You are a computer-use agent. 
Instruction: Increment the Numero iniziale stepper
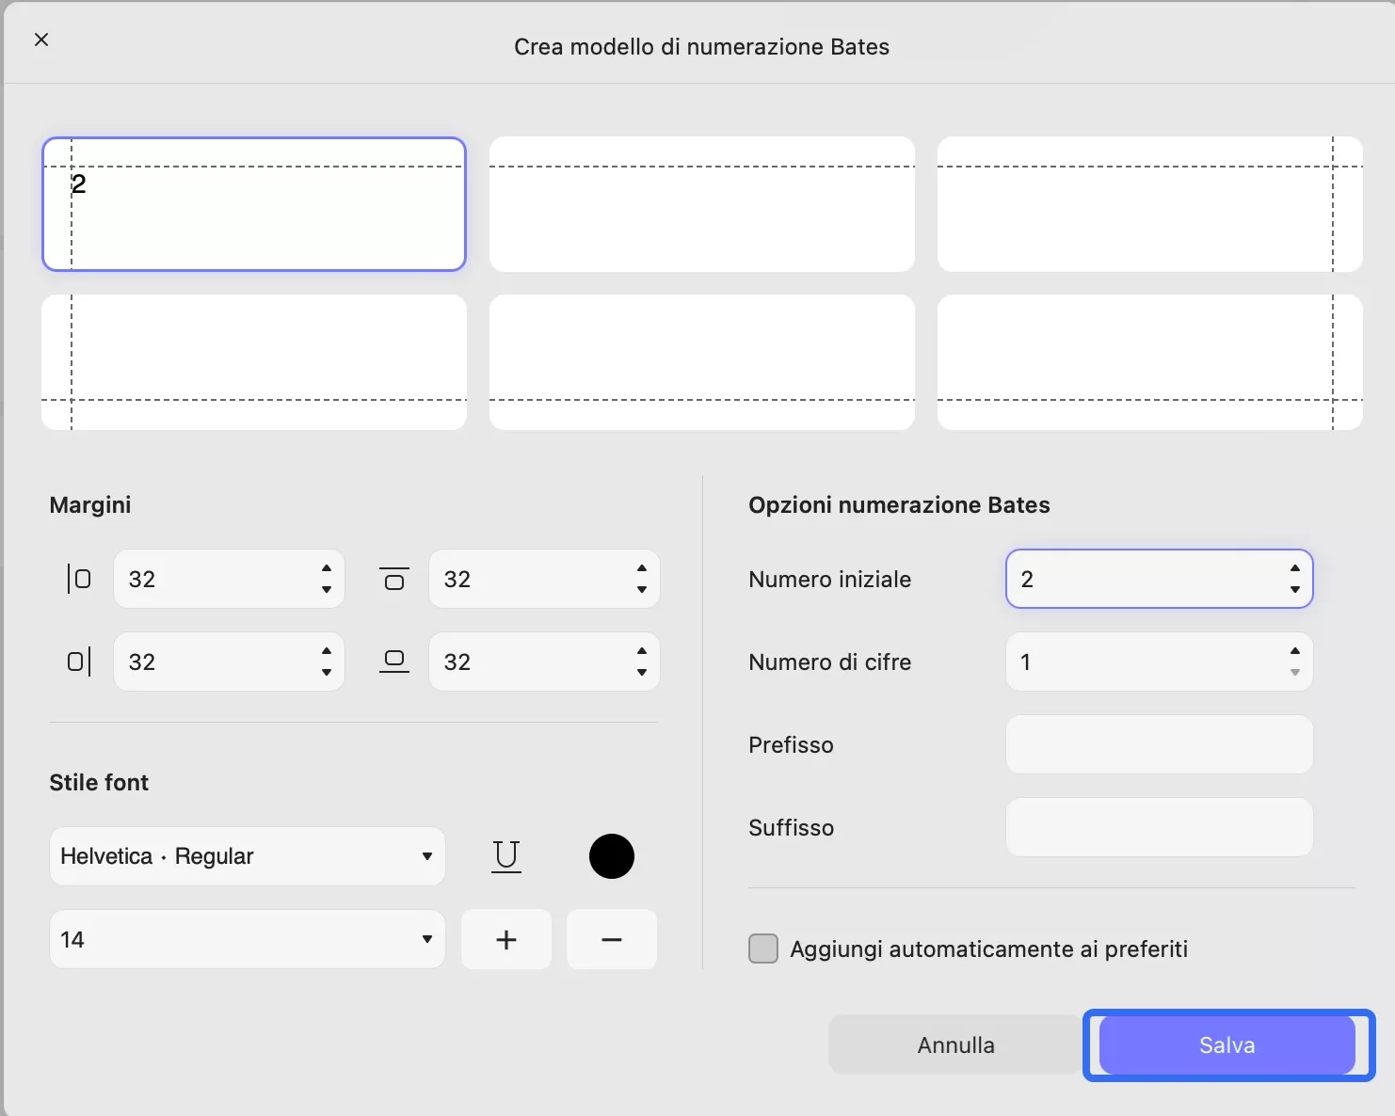(x=1295, y=568)
